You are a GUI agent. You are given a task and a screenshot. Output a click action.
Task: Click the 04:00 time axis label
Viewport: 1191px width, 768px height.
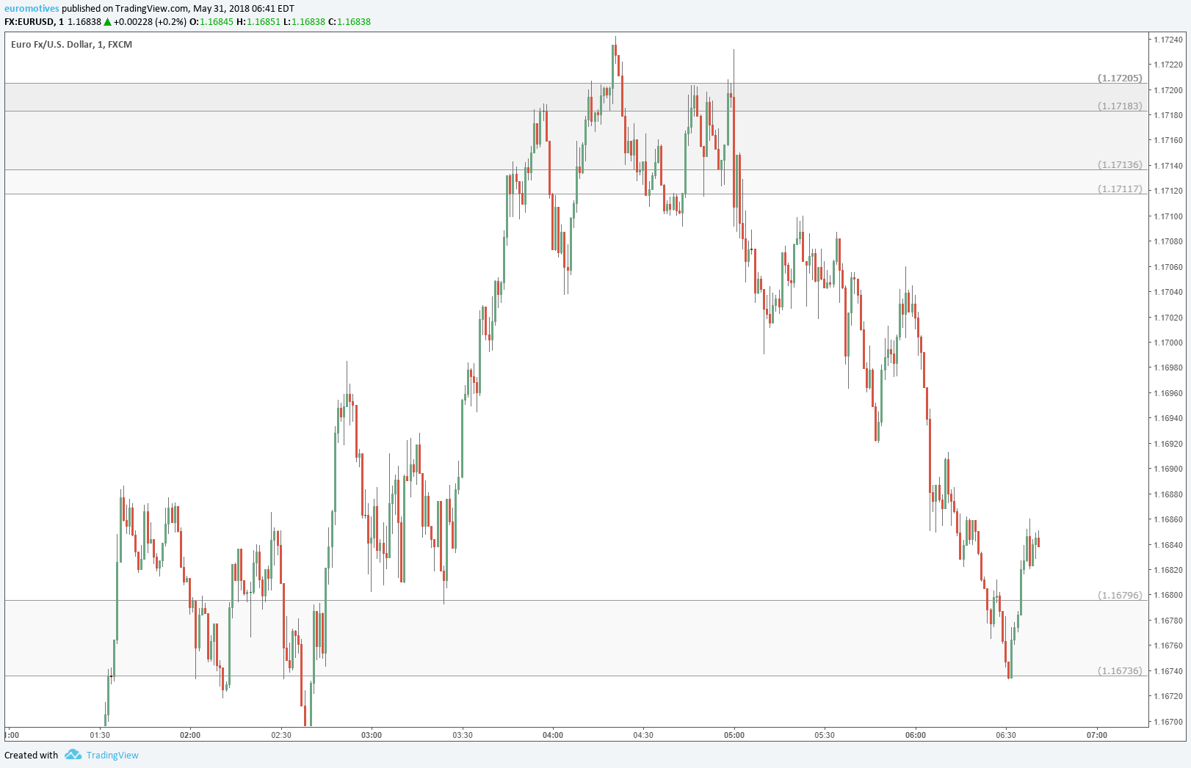[553, 735]
